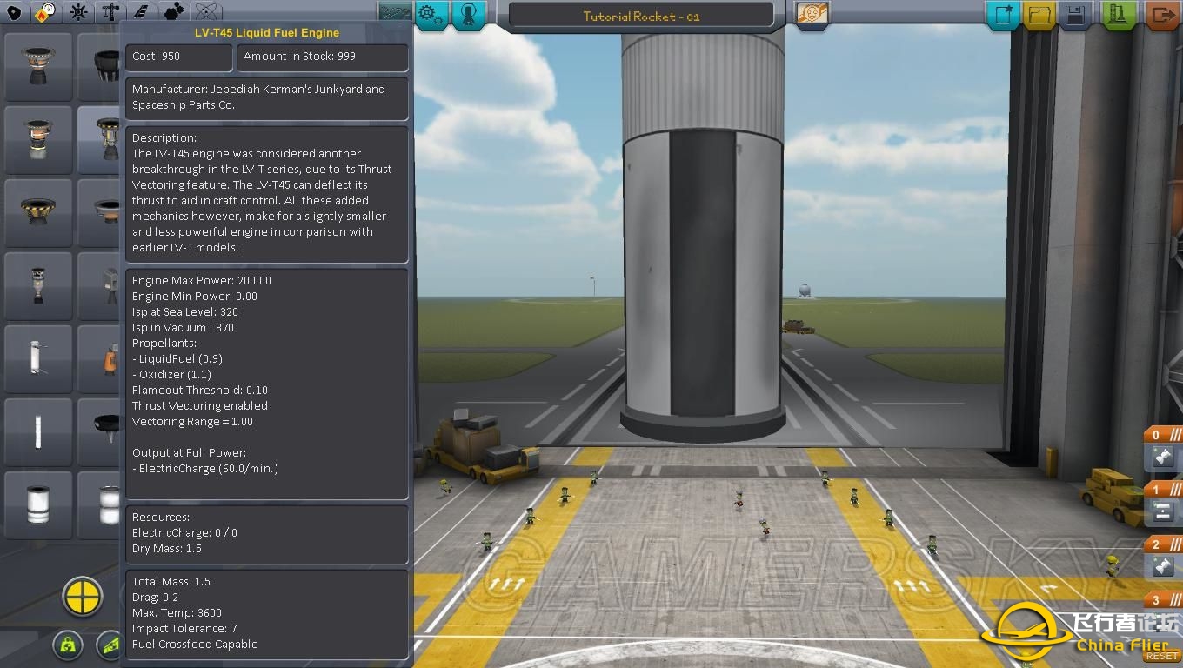Pick the first engine thumbnail in the parts list
1183x668 pixels.
coord(38,66)
